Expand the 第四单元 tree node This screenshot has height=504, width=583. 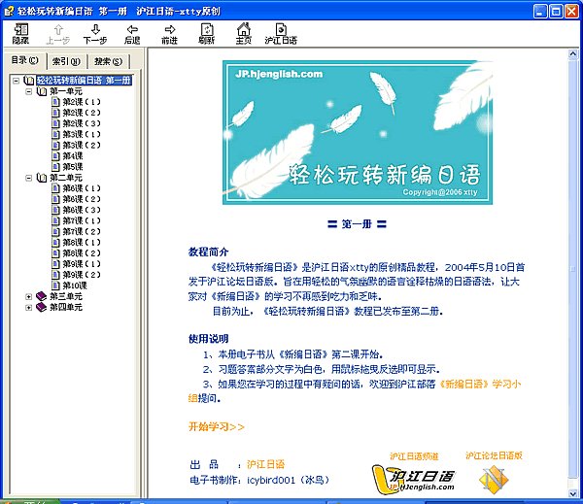28,308
